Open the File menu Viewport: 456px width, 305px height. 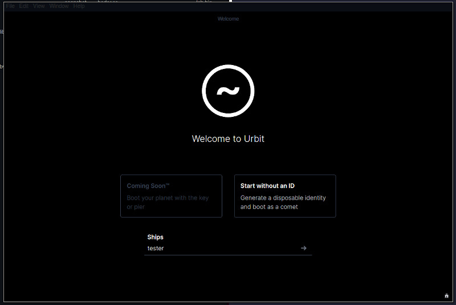[10, 6]
